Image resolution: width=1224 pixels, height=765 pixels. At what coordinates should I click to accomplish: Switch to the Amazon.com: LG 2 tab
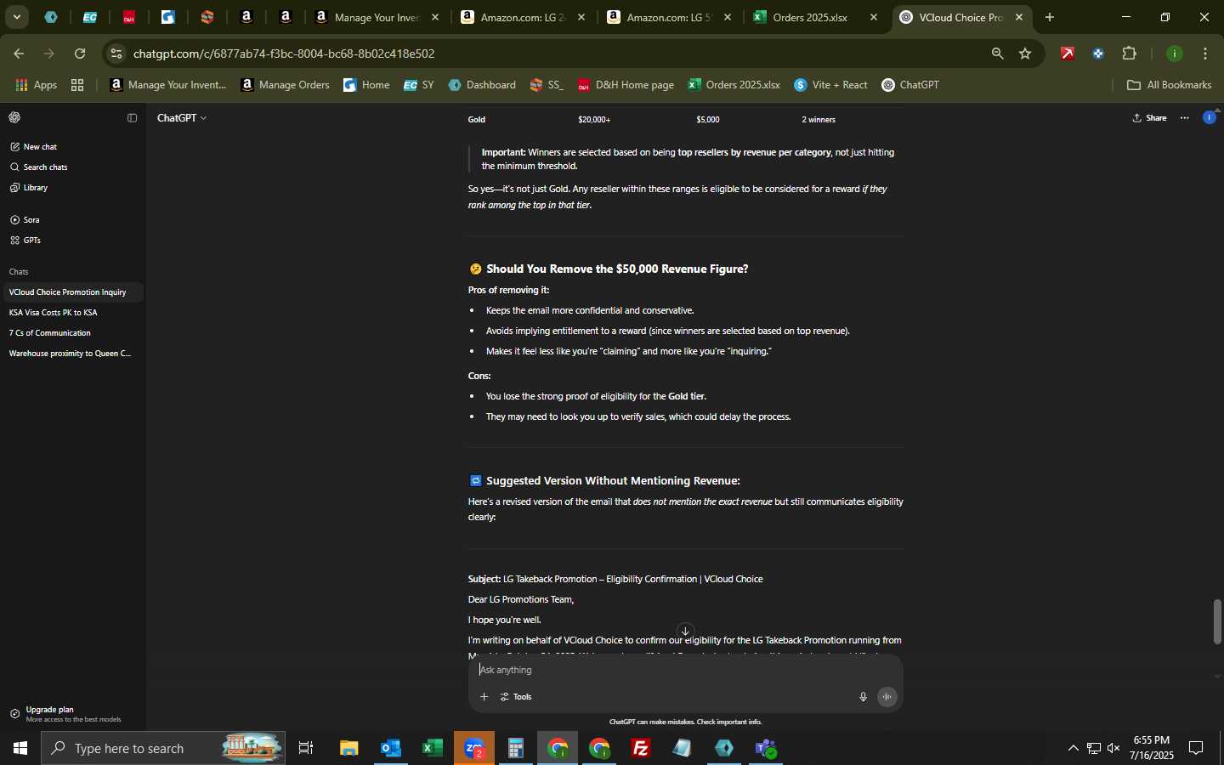(x=523, y=17)
